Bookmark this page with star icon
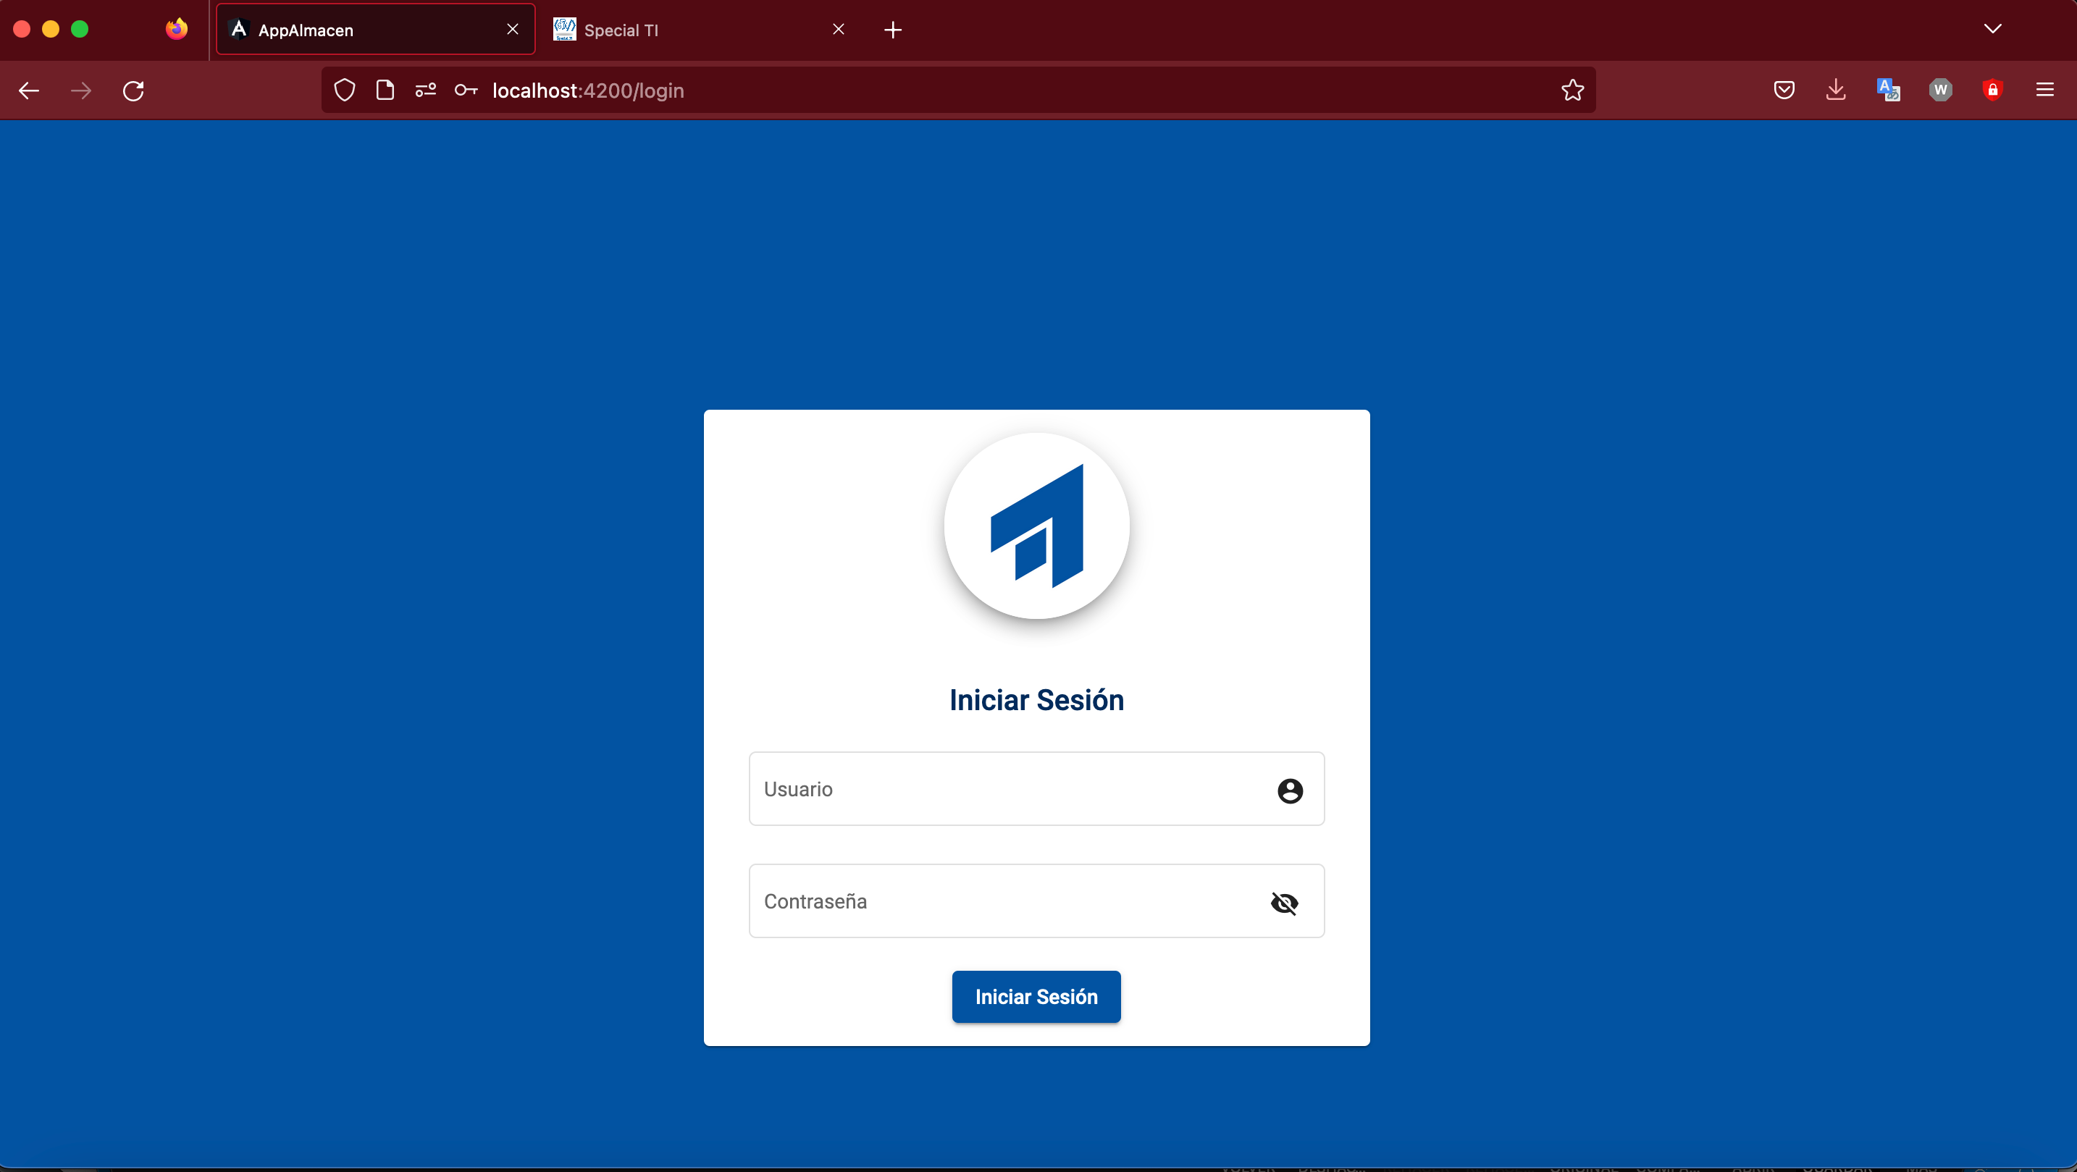This screenshot has height=1172, width=2077. point(1572,90)
